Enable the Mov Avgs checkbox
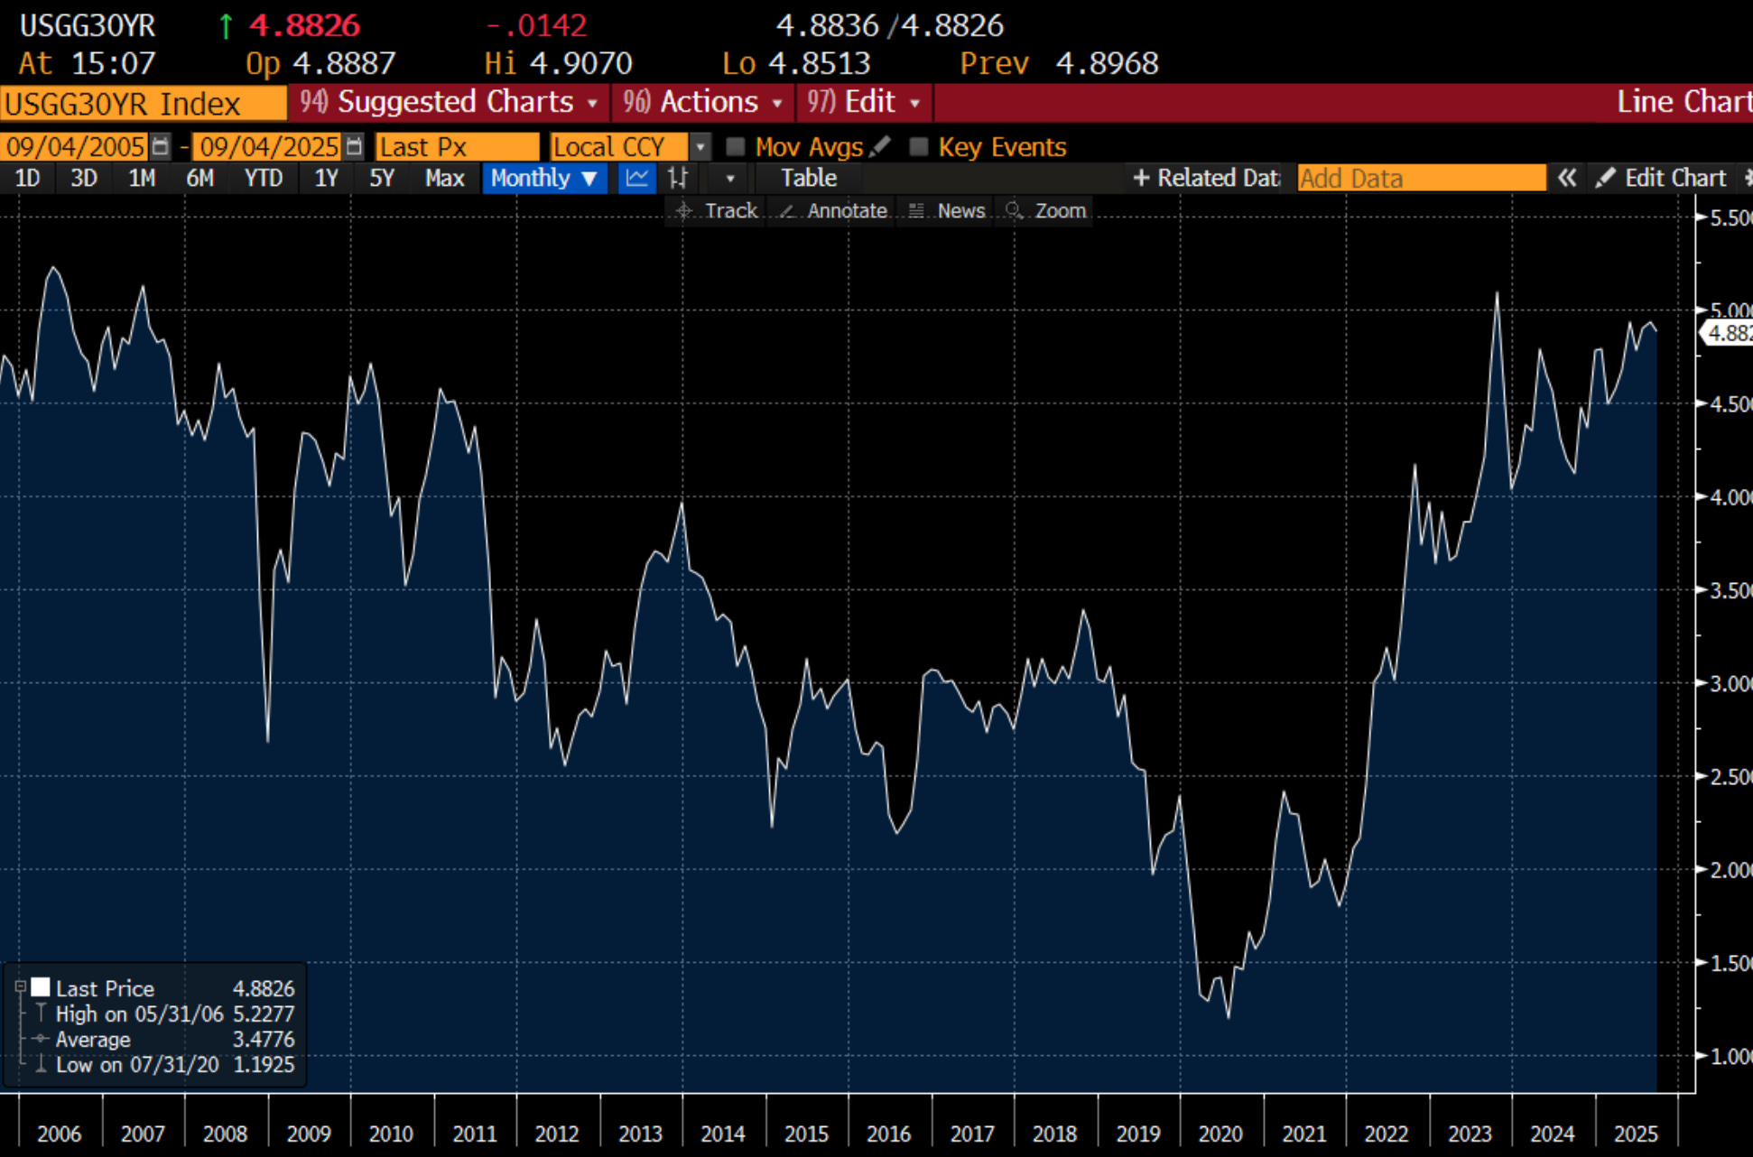This screenshot has height=1157, width=1753. (736, 146)
